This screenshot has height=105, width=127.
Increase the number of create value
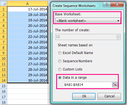click(118, 36)
